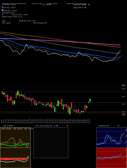Click the 'BUY Growing @ 9%' signal text
Image resolution: width=127 pixels, height=168 pixels.
40,23
